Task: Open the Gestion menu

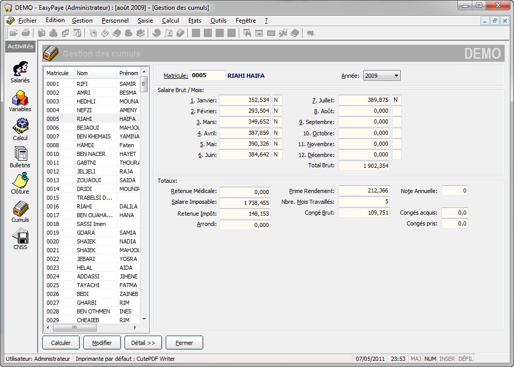Action: click(x=82, y=21)
